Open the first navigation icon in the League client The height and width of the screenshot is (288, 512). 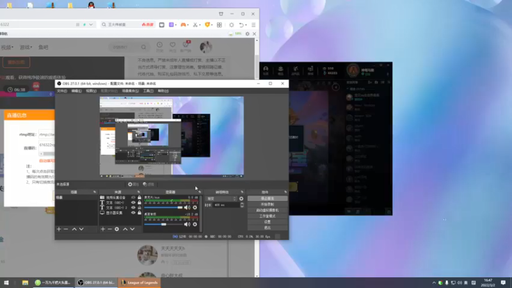pos(266,69)
